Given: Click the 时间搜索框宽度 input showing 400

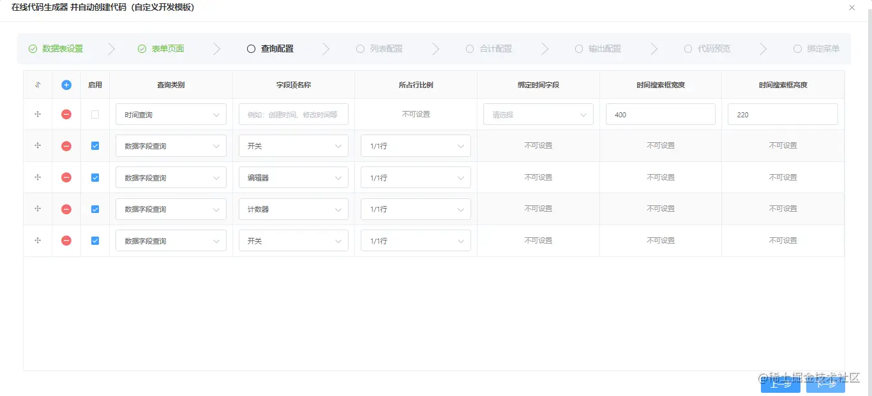Looking at the screenshot, I should [660, 114].
